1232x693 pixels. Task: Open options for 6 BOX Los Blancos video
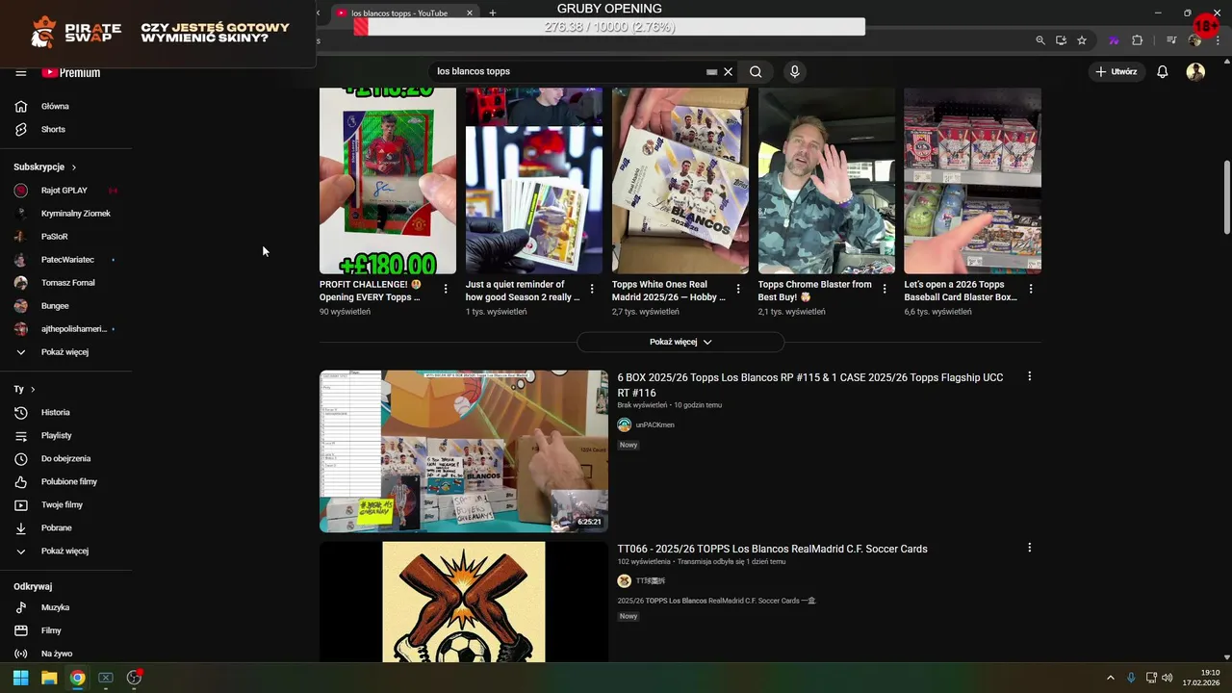pos(1029,376)
